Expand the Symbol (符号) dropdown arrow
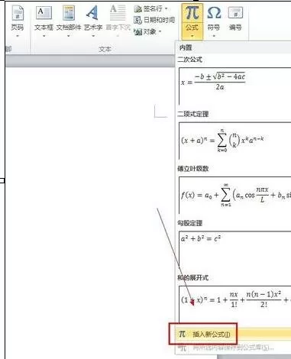 pyautogui.click(x=214, y=36)
